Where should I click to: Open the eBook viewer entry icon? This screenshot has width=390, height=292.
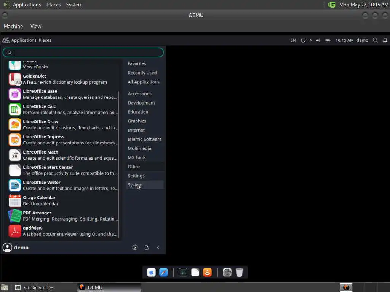pyautogui.click(x=15, y=65)
